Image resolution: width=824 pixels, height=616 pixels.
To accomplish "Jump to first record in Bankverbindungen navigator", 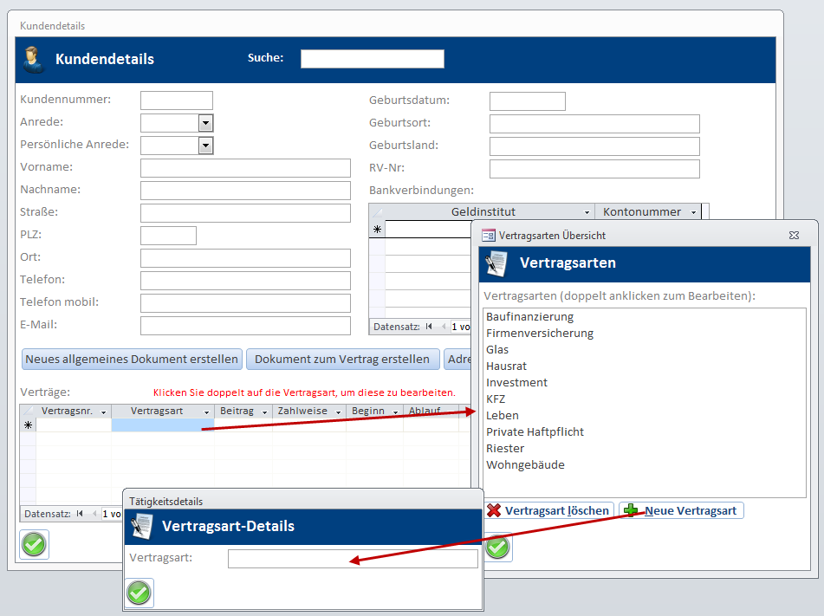I will coord(429,327).
